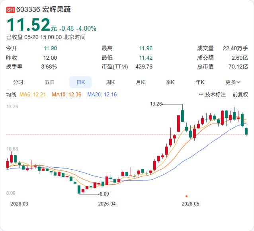Click the 均线 moving average label
The image size is (254, 231).
point(11,94)
